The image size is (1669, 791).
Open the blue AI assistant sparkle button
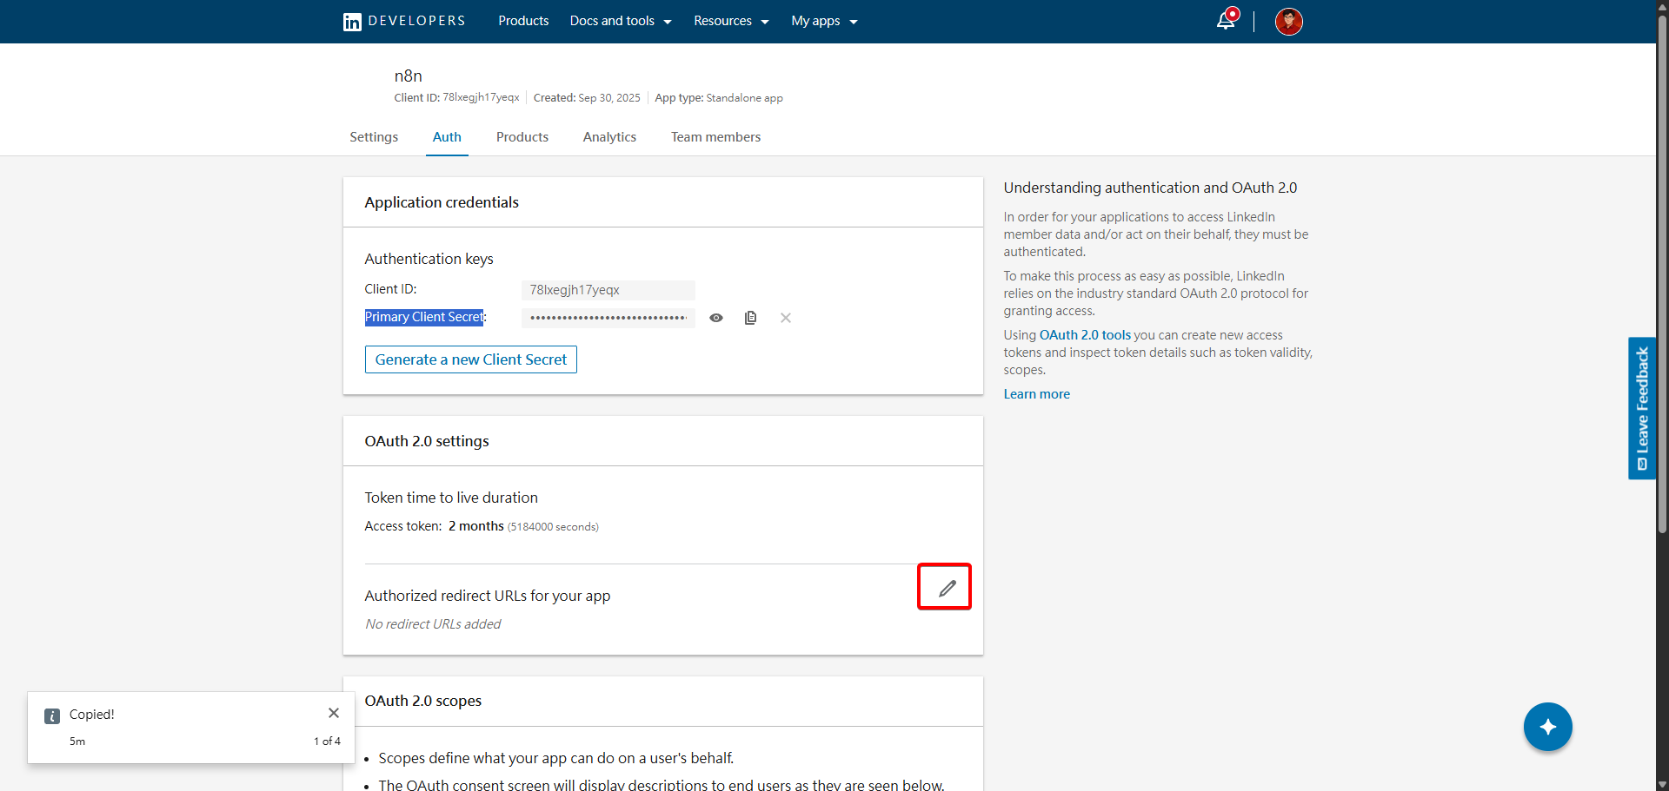click(x=1547, y=727)
